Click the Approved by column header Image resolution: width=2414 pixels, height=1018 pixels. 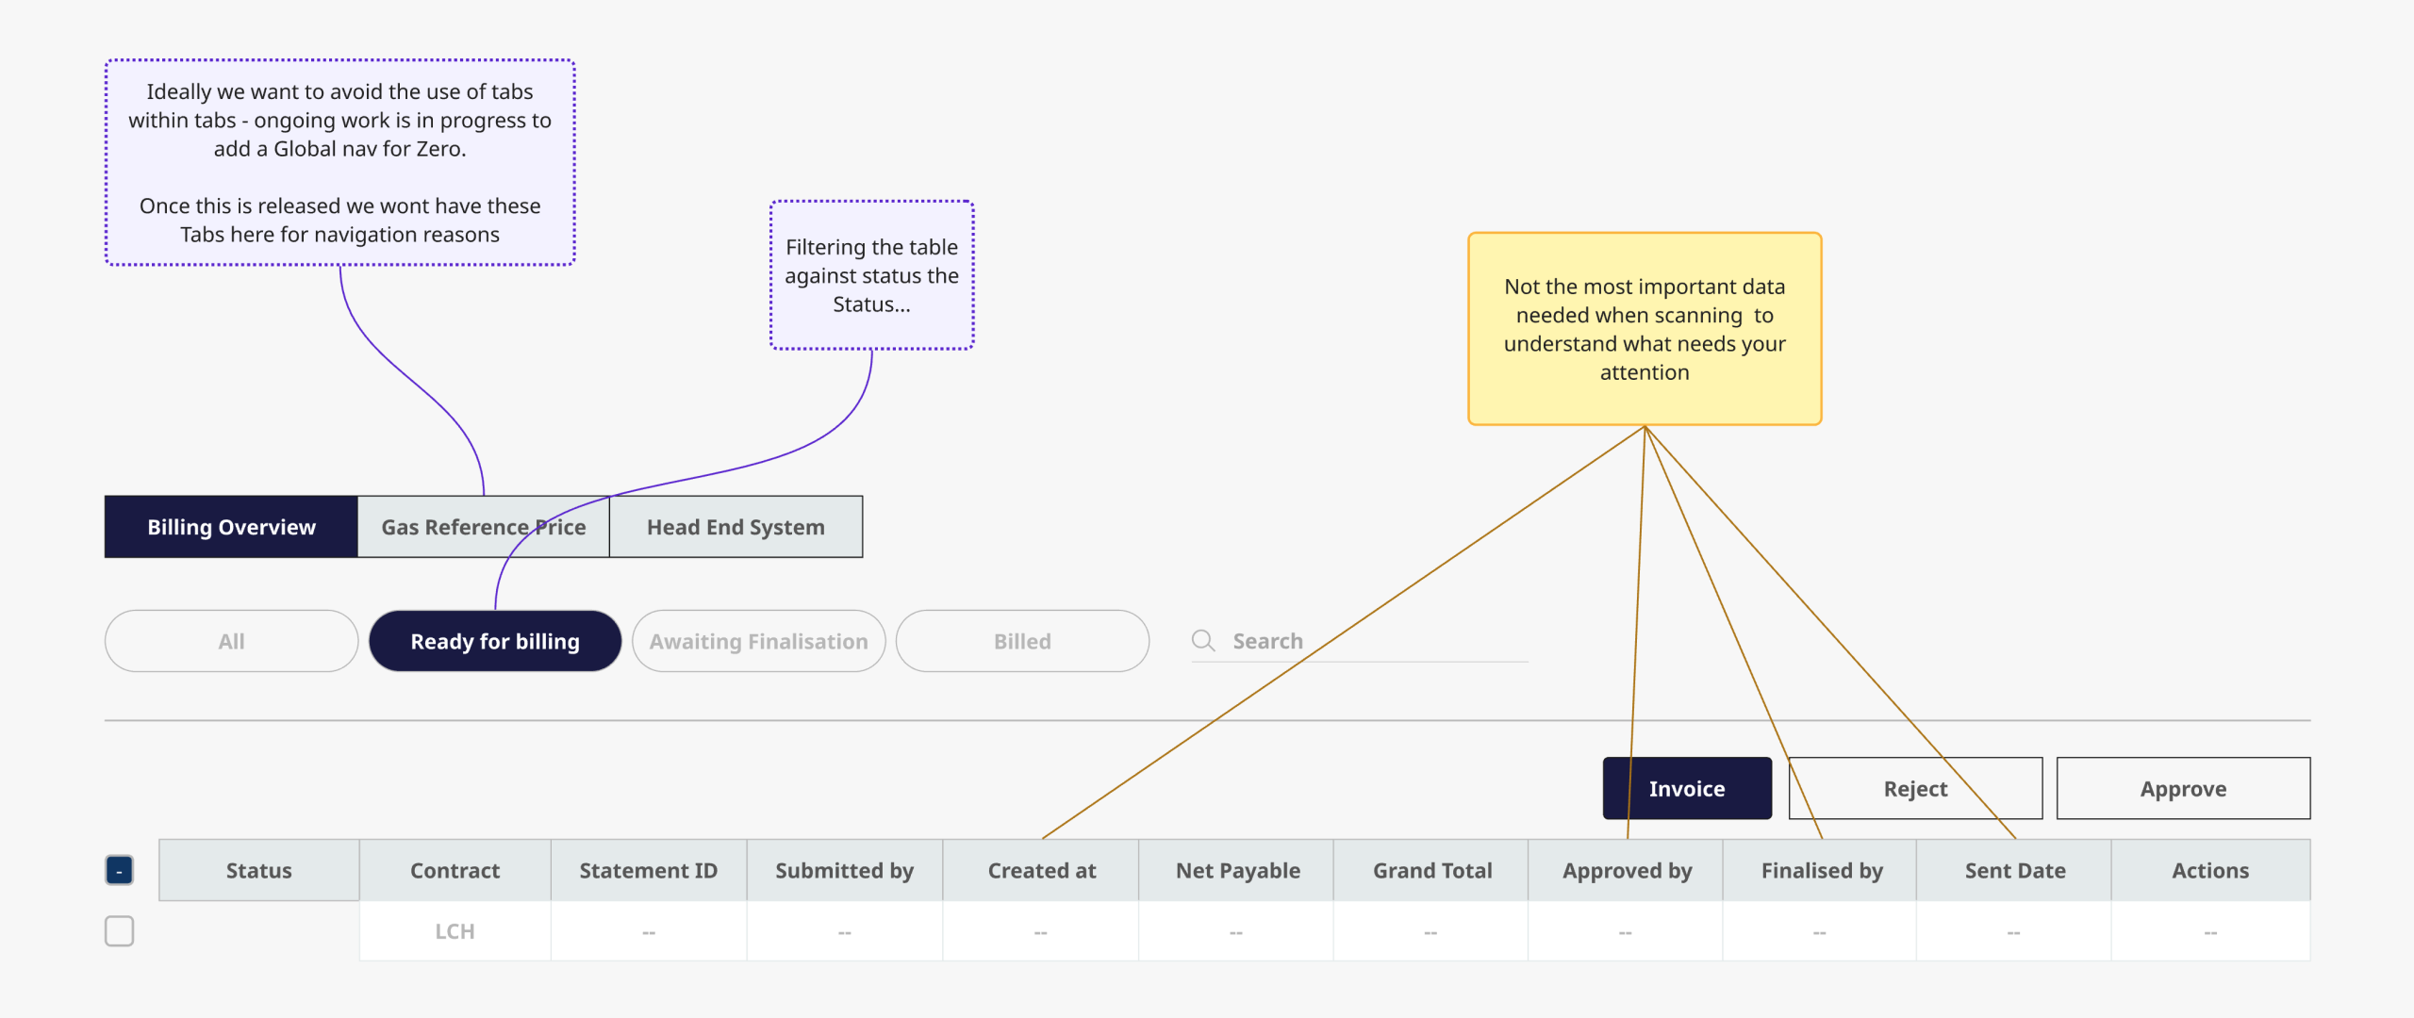click(1626, 870)
